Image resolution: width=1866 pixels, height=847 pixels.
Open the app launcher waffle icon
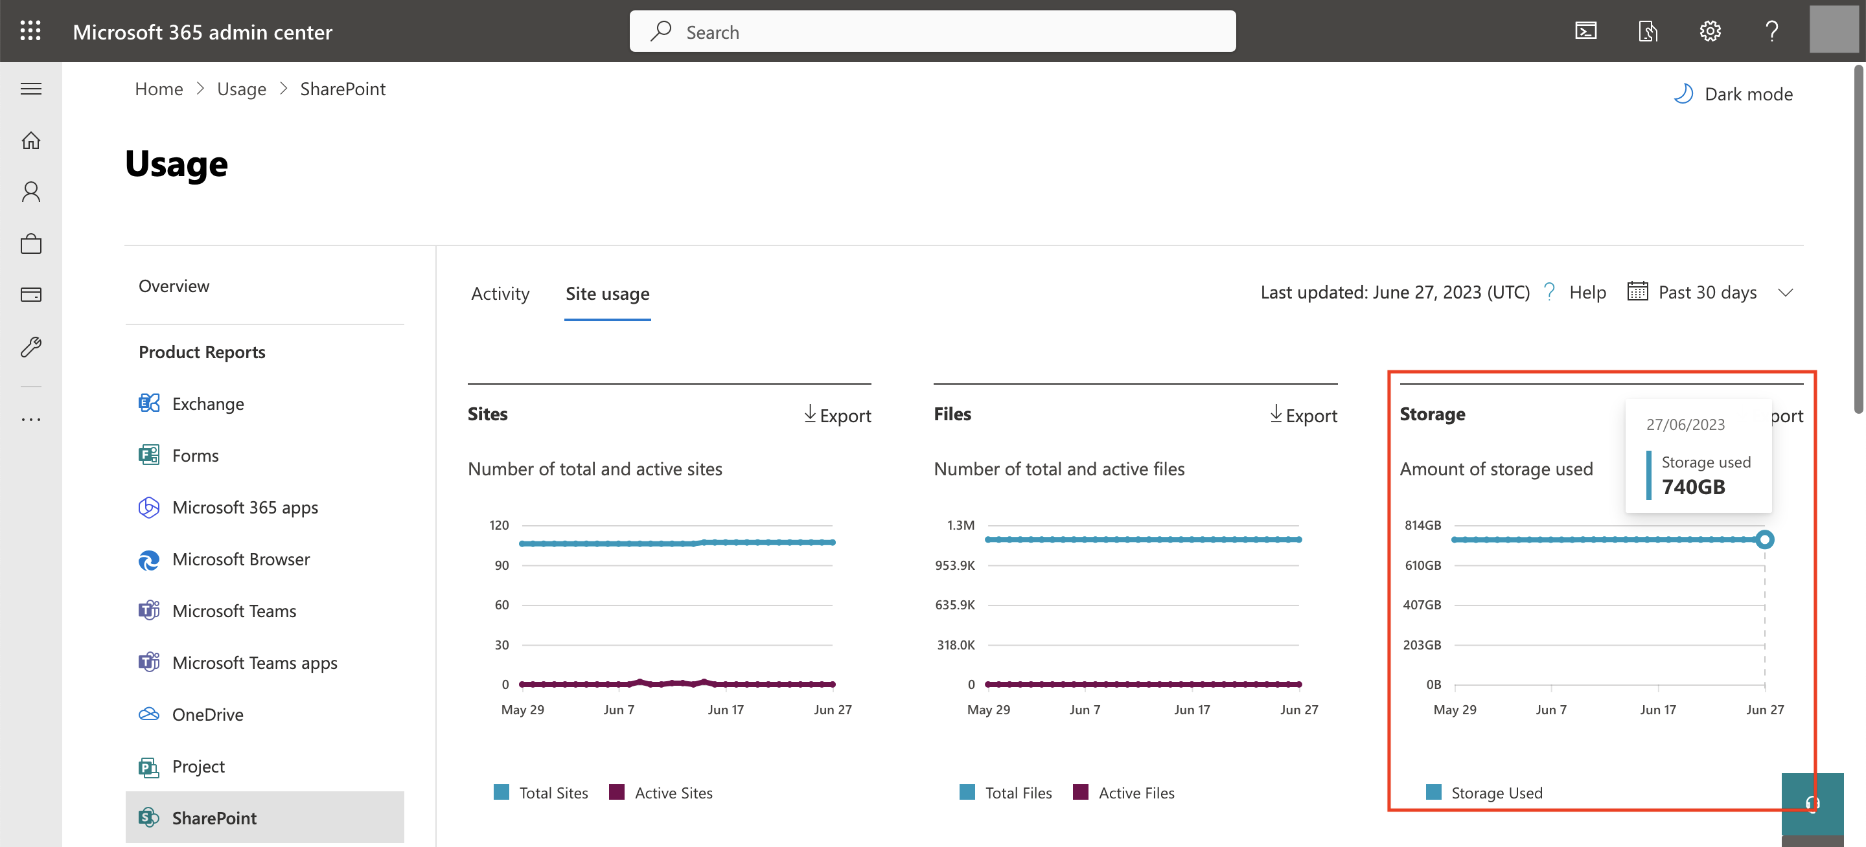pyautogui.click(x=30, y=31)
